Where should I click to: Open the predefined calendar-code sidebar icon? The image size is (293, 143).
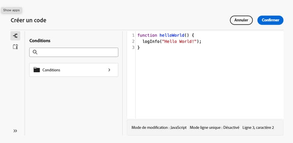15,47
